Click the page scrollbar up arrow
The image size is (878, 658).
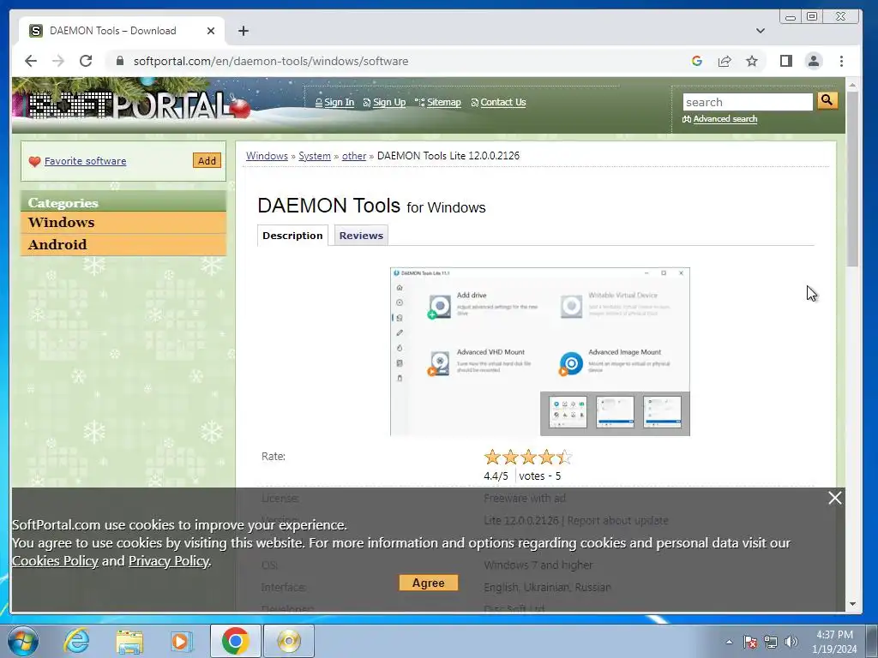tap(853, 86)
